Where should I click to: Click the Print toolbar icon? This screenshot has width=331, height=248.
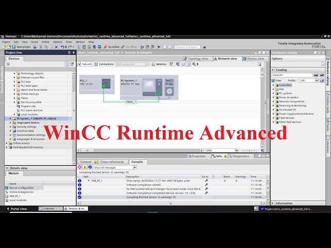35,47
